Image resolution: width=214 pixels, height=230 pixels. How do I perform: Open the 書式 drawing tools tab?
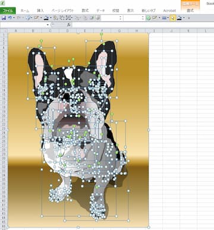point(190,11)
